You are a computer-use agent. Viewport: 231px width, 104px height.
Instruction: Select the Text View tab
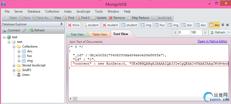coord(121,34)
